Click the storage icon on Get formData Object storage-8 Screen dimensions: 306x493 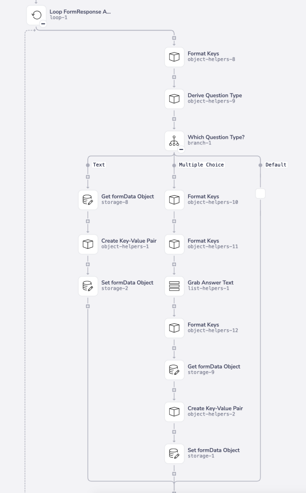pos(88,200)
